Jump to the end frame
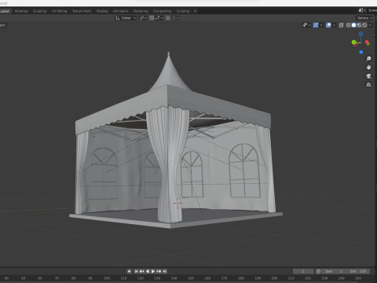Screen dimensions: 377x283 (x=164, y=271)
